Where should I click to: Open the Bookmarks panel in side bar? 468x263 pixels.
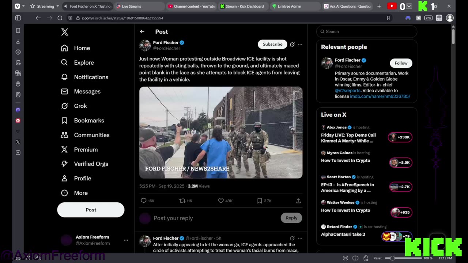(x=18, y=31)
